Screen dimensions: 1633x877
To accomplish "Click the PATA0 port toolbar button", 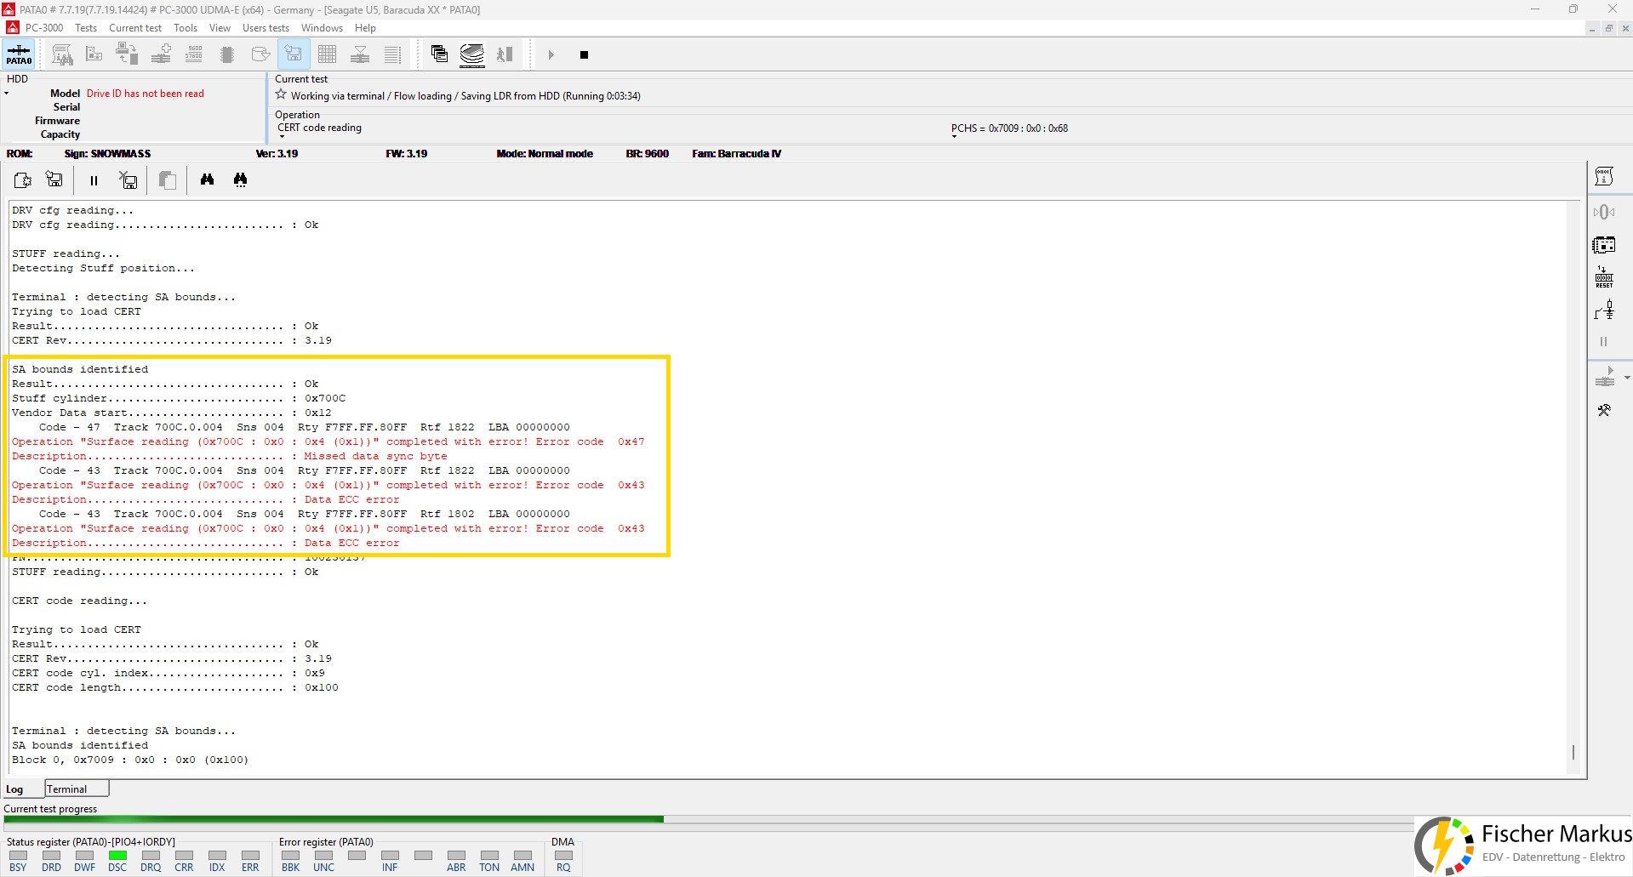I will [19, 54].
